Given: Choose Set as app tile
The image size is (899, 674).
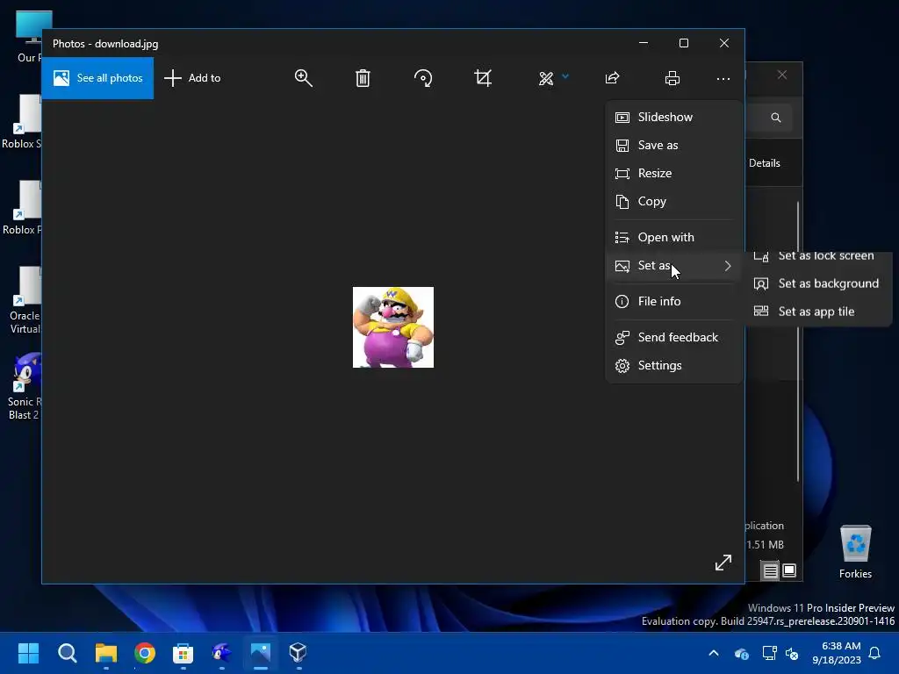Looking at the screenshot, I should tap(818, 312).
